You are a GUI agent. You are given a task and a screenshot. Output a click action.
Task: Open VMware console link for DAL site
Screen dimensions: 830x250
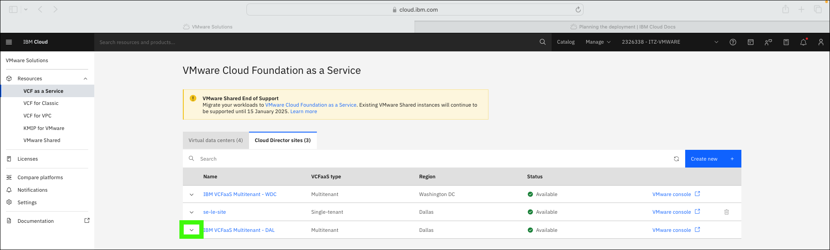point(671,230)
